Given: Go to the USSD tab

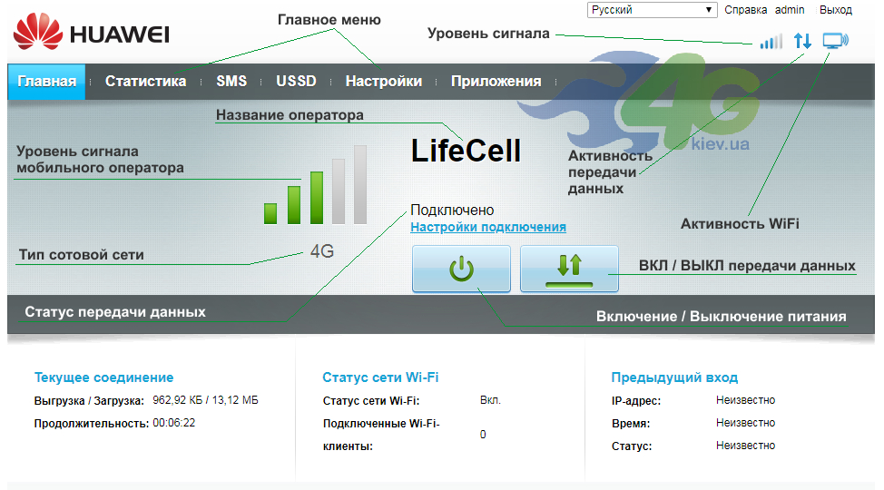Looking at the screenshot, I should (x=296, y=81).
